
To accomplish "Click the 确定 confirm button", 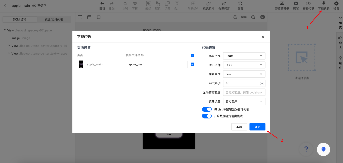I will (x=257, y=127).
